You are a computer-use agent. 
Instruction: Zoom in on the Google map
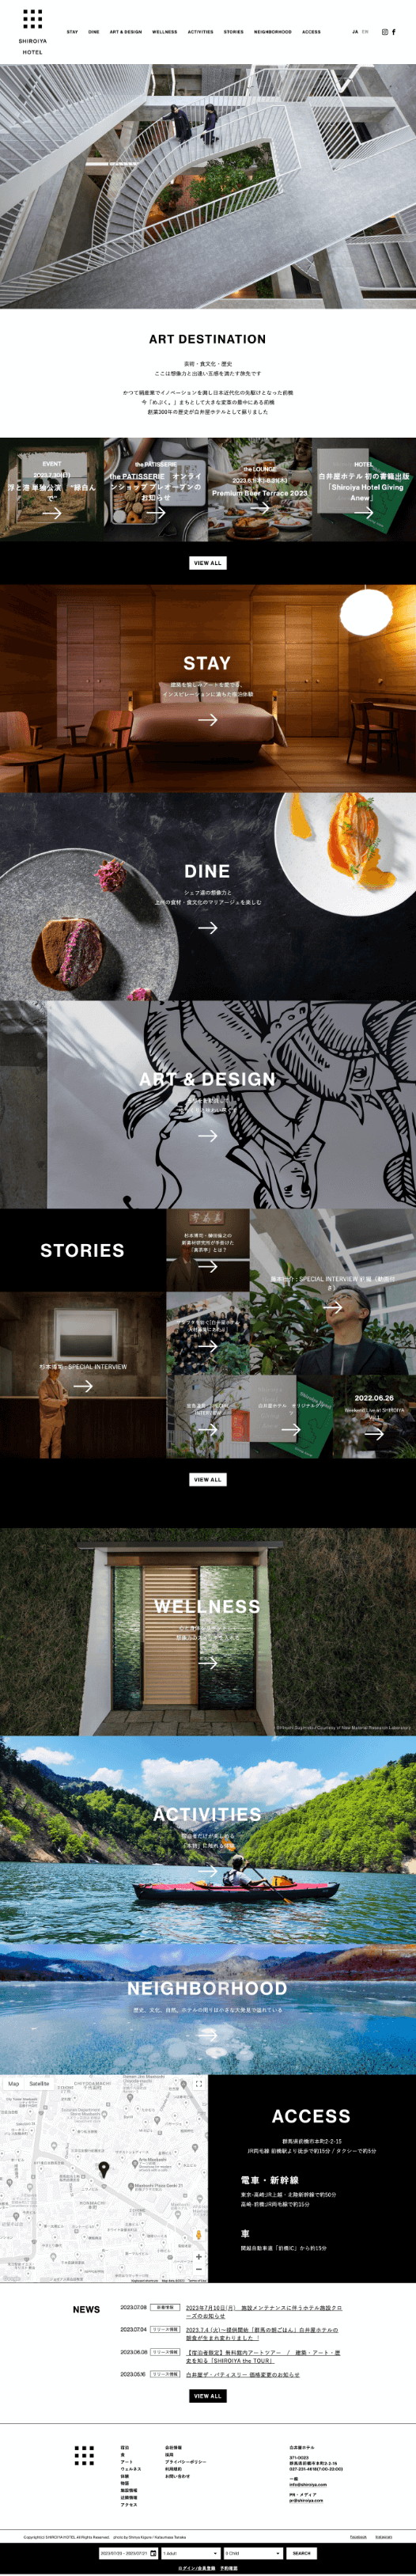(198, 2257)
